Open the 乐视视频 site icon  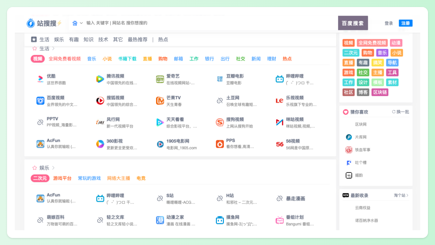[280, 101]
